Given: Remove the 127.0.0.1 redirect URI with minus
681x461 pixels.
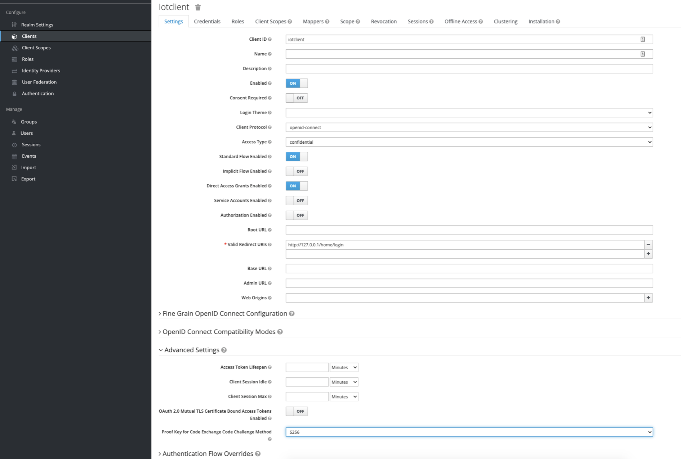Looking at the screenshot, I should tap(648, 245).
